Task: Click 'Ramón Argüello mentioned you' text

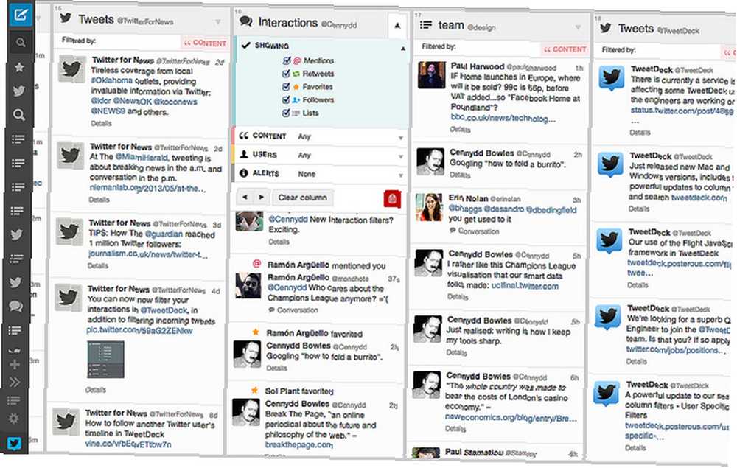Action: (x=326, y=265)
